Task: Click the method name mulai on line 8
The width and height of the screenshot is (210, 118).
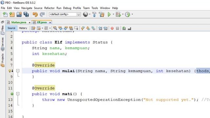Action: click(69, 71)
